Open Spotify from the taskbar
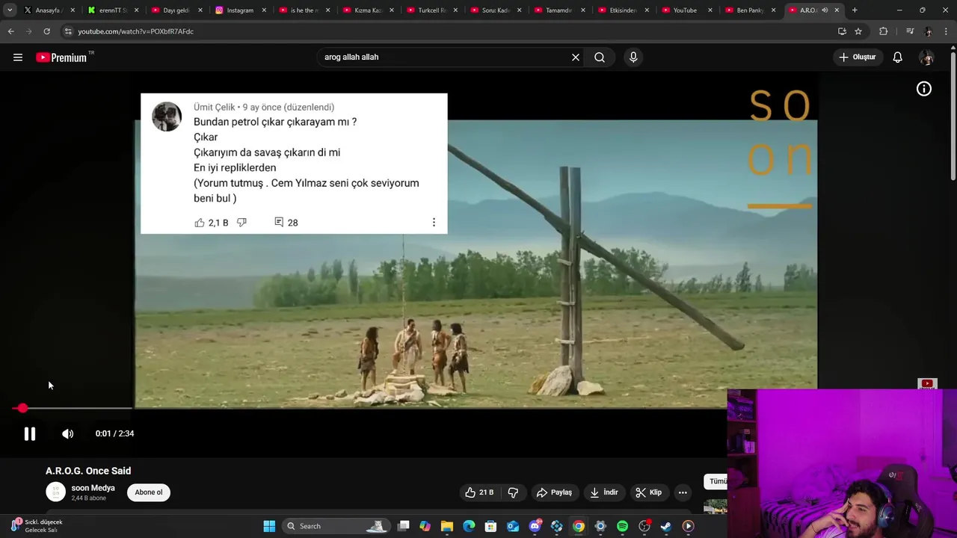957x538 pixels. [622, 526]
